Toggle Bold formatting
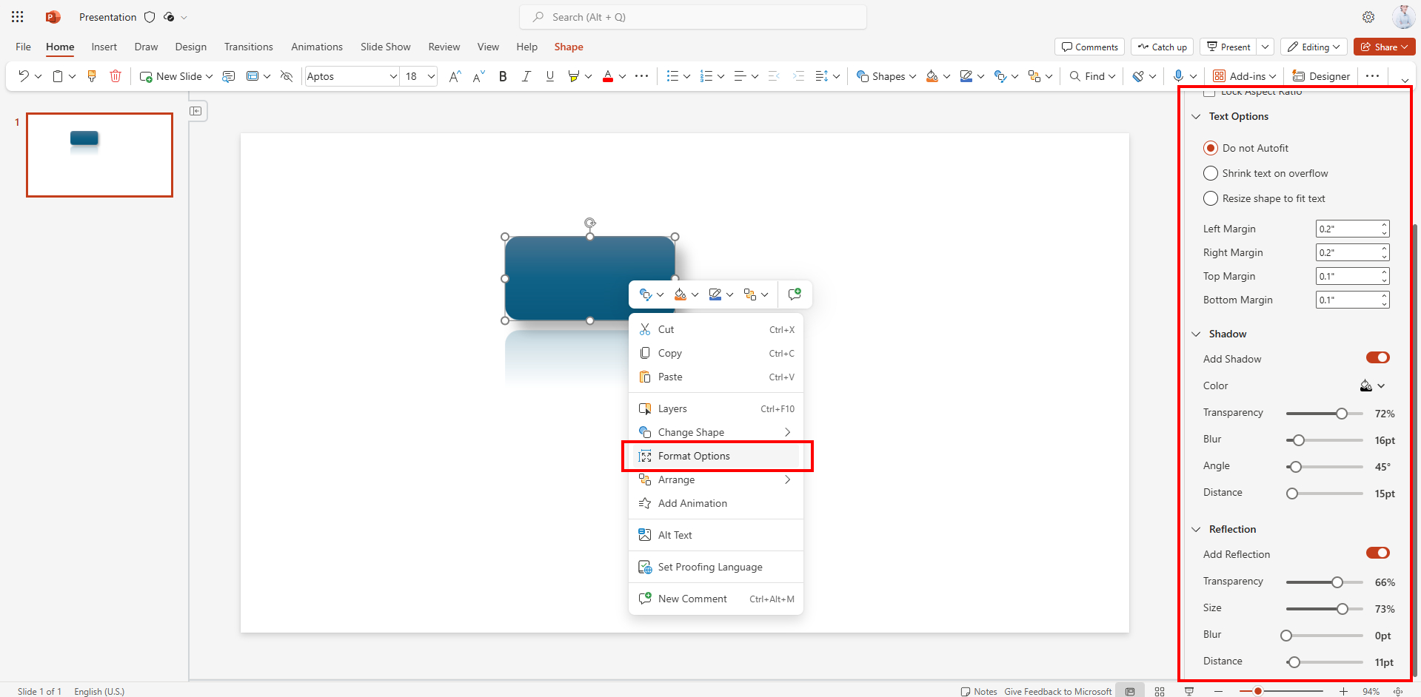This screenshot has height=697, width=1421. tap(503, 76)
